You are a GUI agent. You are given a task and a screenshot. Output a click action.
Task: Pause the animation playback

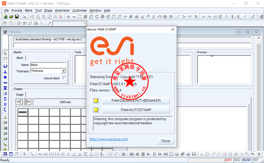point(154,154)
